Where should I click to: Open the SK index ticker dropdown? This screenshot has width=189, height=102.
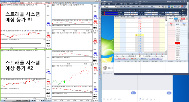(x=178, y=12)
